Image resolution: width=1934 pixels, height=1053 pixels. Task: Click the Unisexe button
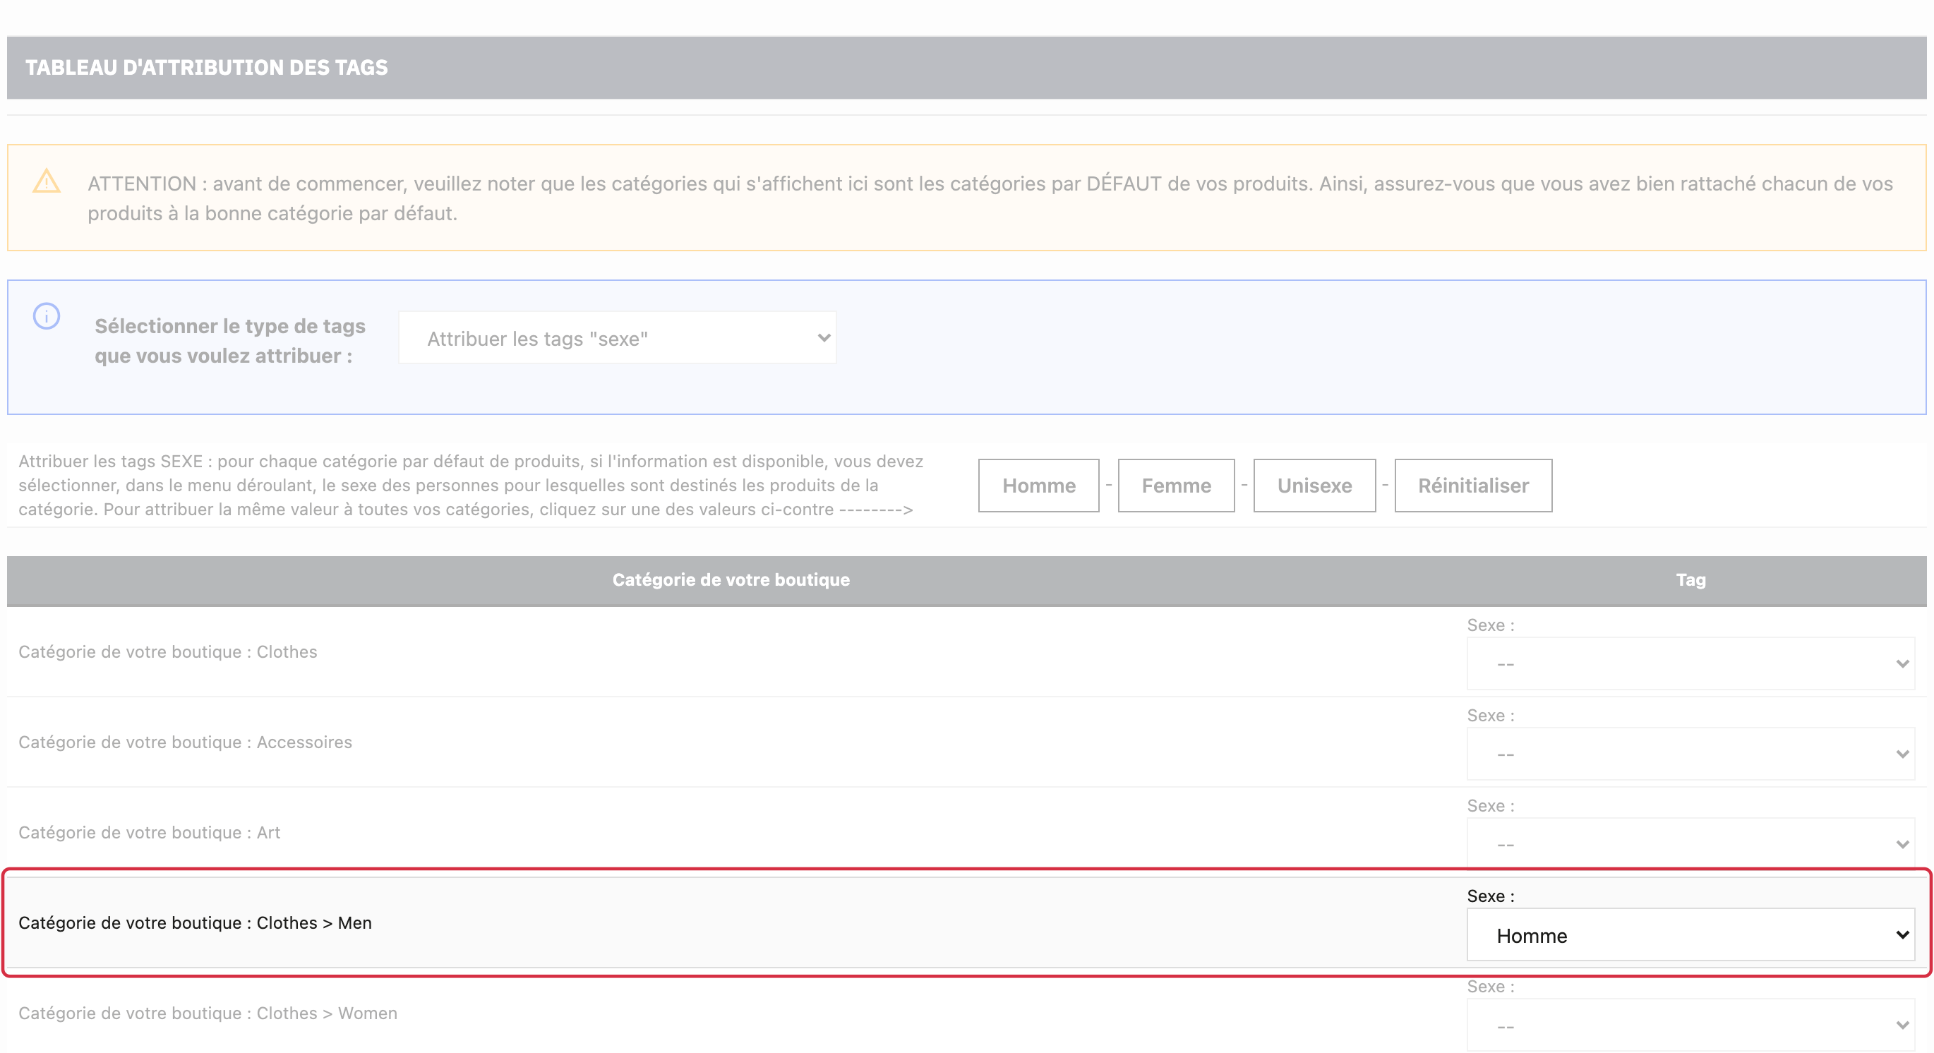click(1314, 486)
